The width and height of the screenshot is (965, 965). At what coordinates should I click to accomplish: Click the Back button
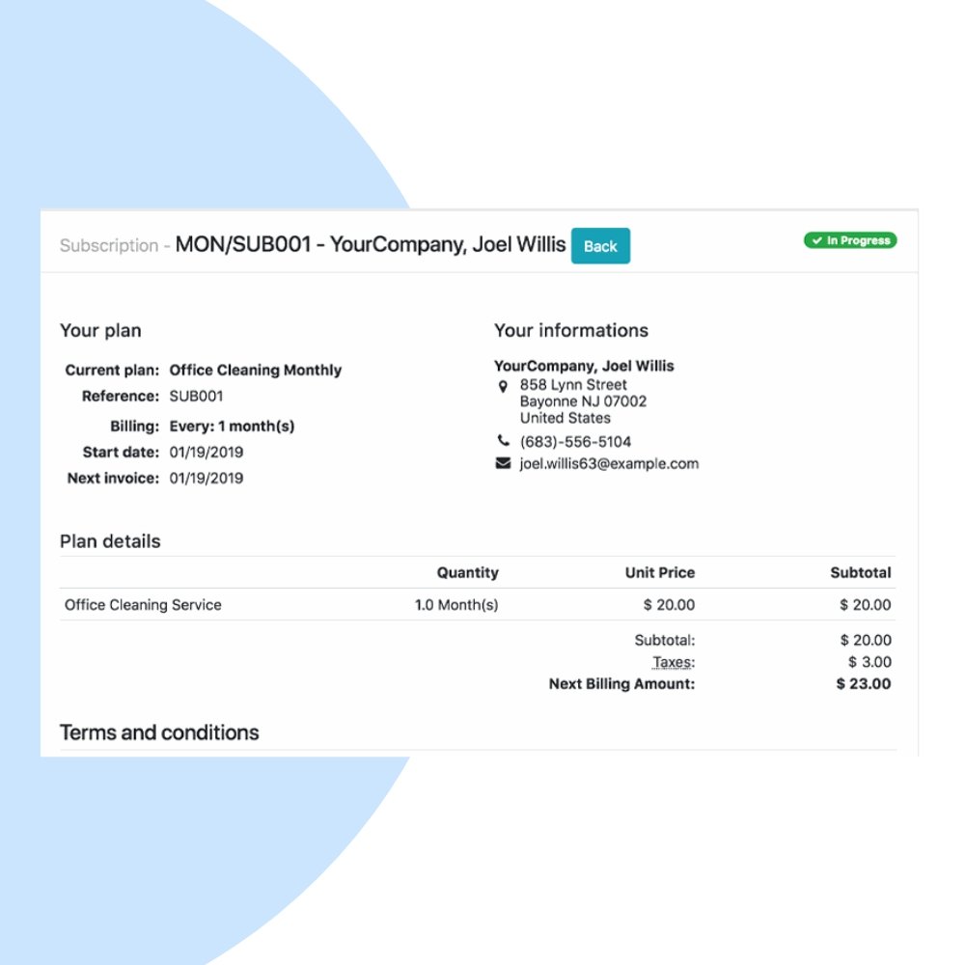pyautogui.click(x=600, y=246)
